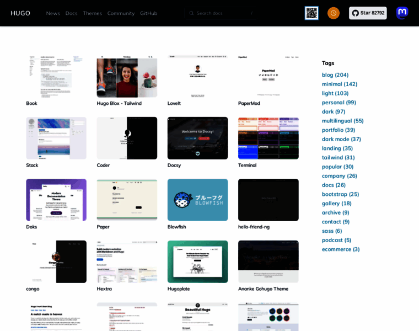Click the Hugo Blox - Tailwind title
Viewport: 419px width, 331px height.
point(119,103)
